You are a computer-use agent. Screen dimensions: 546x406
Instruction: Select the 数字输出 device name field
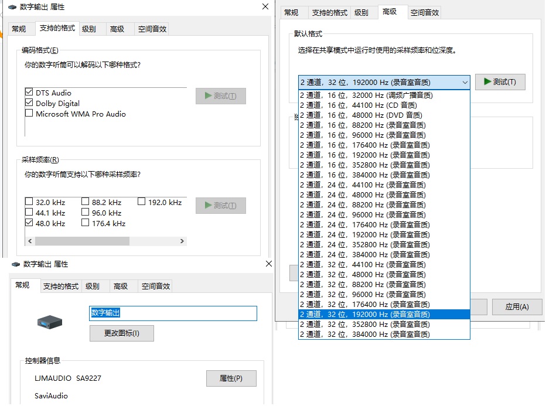point(173,313)
